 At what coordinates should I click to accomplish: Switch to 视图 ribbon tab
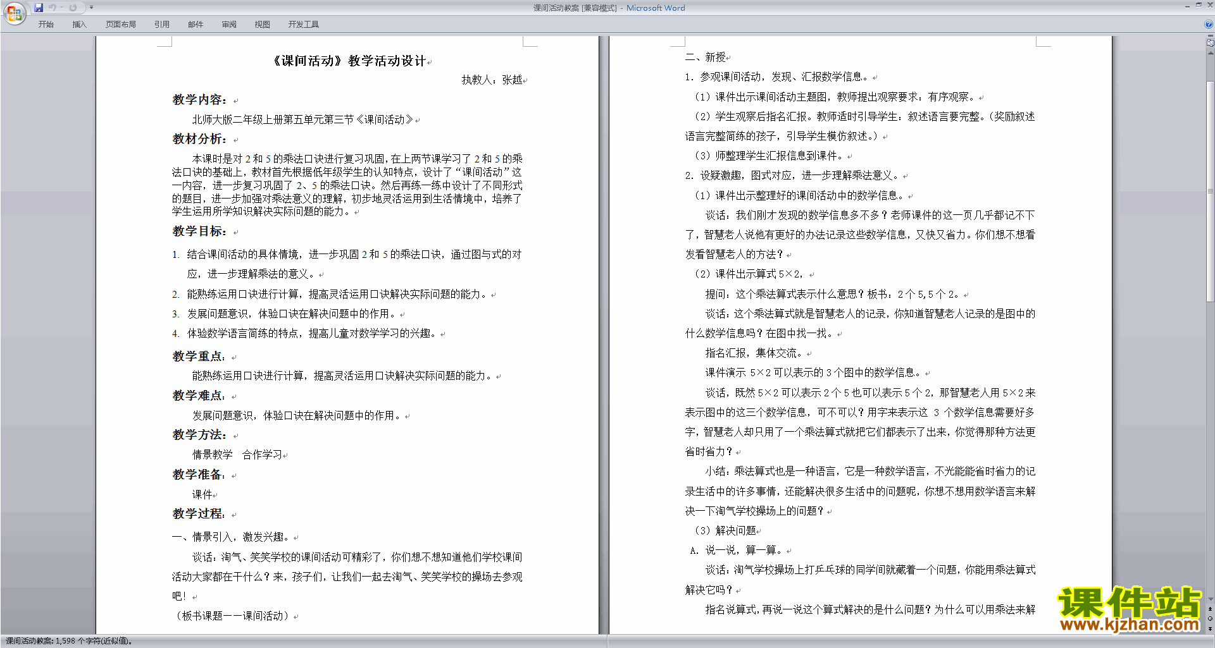click(262, 25)
